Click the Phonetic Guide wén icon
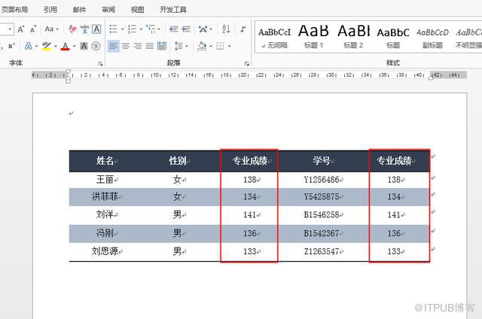The image size is (482, 319). 84,29
